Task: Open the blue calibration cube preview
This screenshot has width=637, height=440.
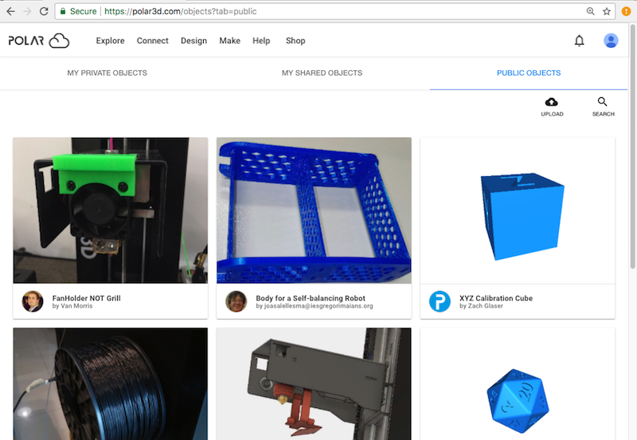Action: 518,210
